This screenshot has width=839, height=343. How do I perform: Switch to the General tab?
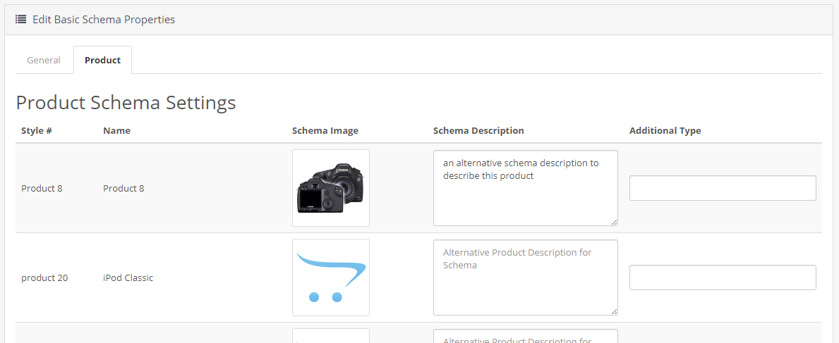click(x=44, y=61)
